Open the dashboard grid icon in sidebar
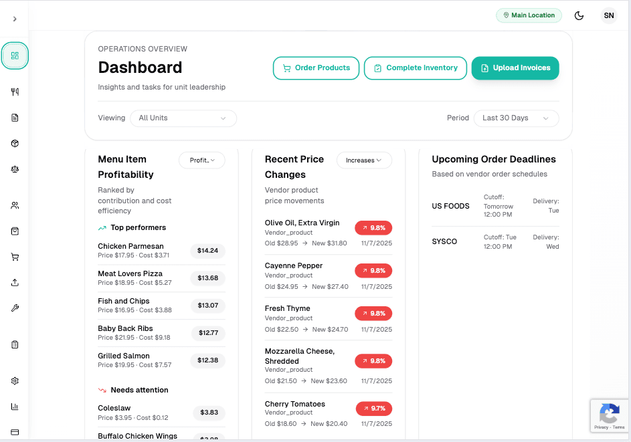The width and height of the screenshot is (631, 442). pos(15,56)
